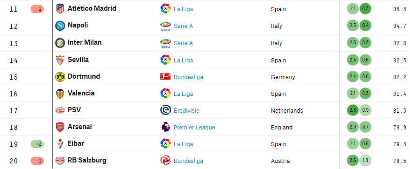Viewport: 410px width, 169px height.
Task: Click the Napoli club logo
Action: (60, 26)
